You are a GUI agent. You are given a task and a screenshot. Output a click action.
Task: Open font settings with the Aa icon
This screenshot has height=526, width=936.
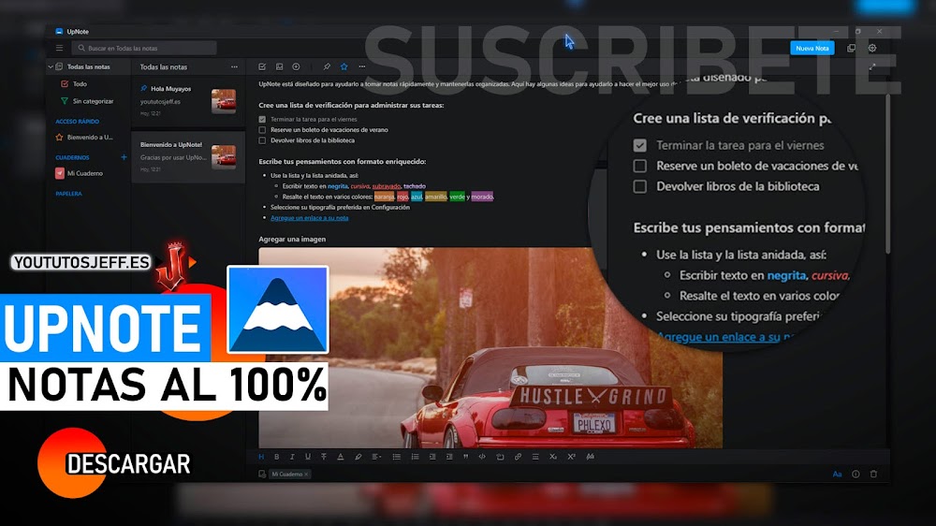837,475
